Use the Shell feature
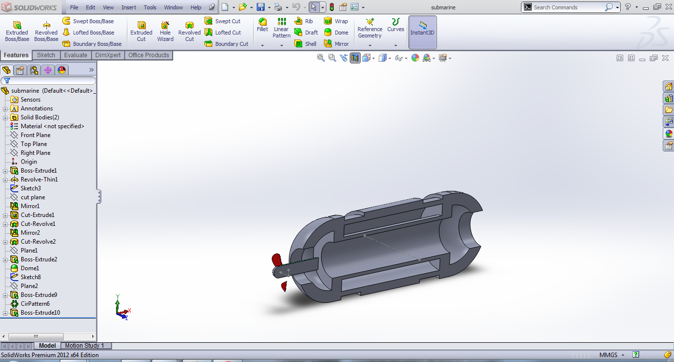The image size is (674, 362). coord(306,44)
